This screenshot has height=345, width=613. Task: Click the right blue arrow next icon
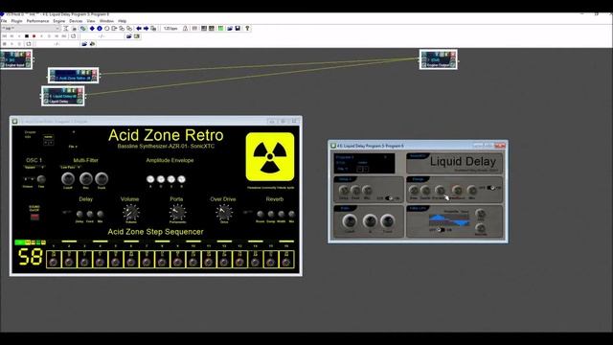click(146, 29)
